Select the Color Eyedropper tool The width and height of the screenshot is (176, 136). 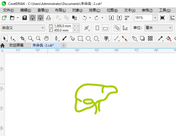pyautogui.click(x=160, y=38)
